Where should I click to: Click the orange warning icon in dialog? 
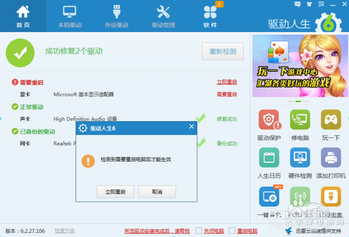coord(88,161)
